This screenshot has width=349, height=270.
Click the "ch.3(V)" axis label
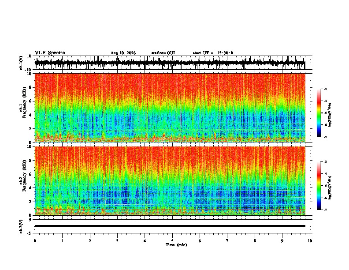tap(21, 227)
